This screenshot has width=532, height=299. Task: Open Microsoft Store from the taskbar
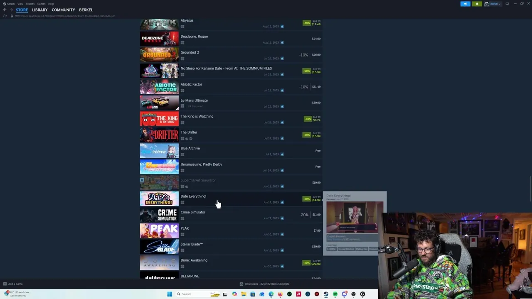click(253, 294)
